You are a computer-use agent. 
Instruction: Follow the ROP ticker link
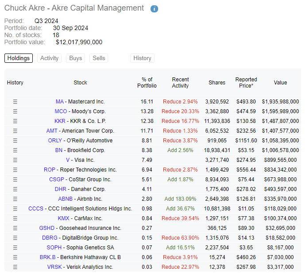tap(49, 170)
